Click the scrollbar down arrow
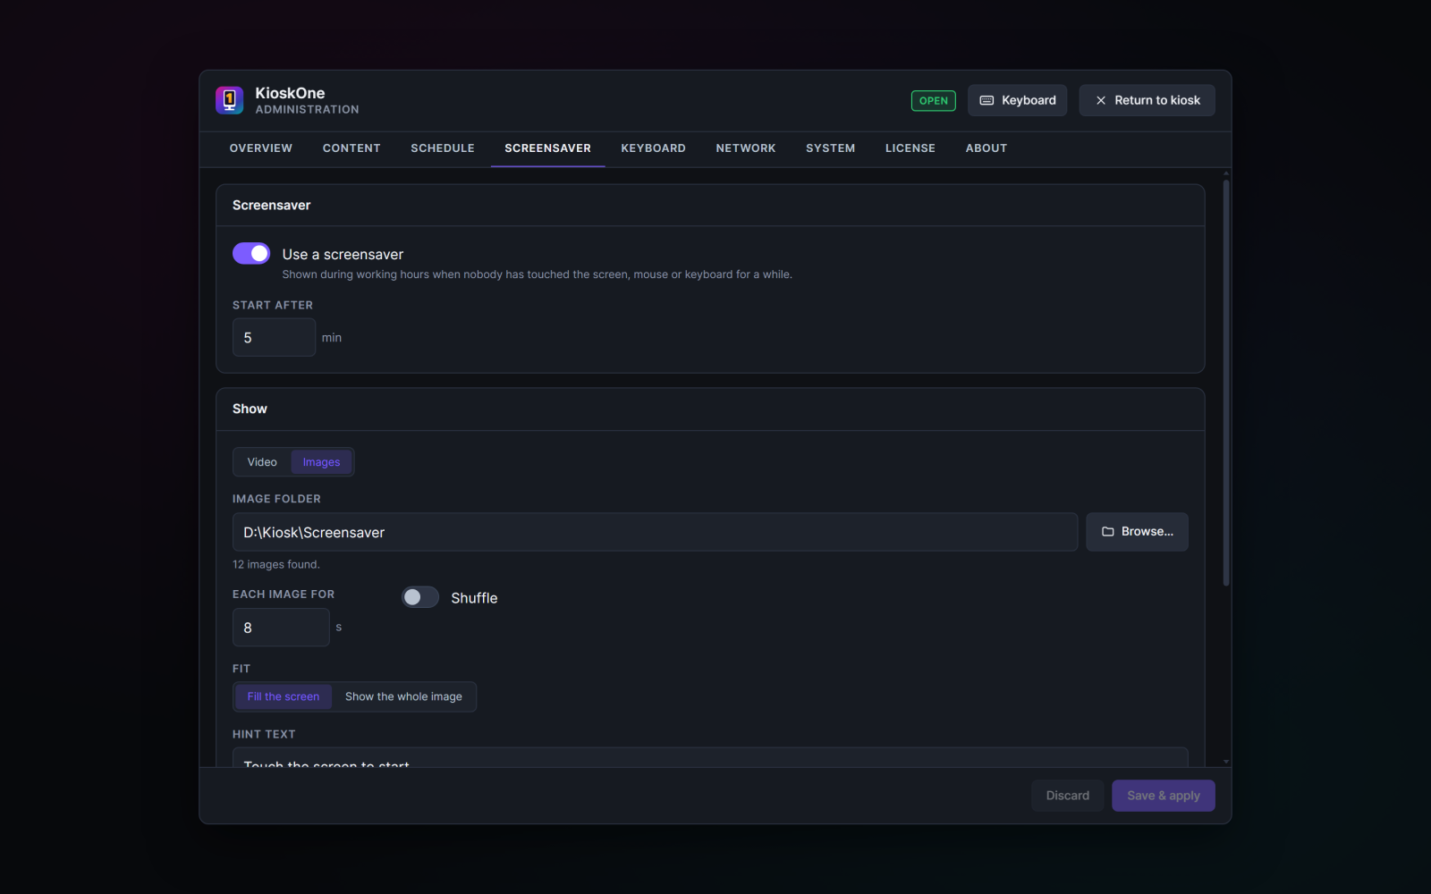Screen dimensions: 1431x894 (x=1226, y=762)
